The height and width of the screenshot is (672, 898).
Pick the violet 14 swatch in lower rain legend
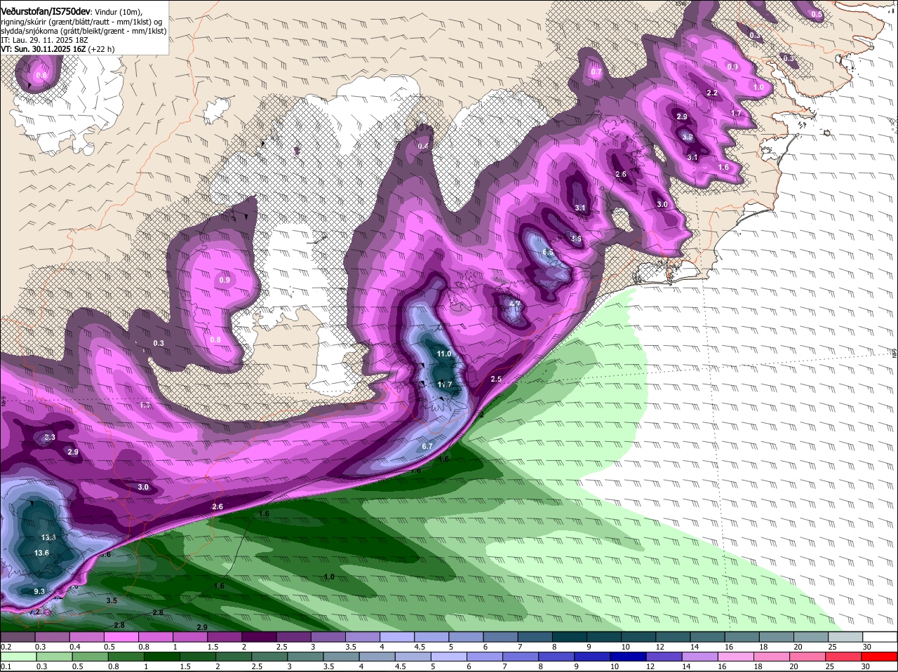point(700,657)
